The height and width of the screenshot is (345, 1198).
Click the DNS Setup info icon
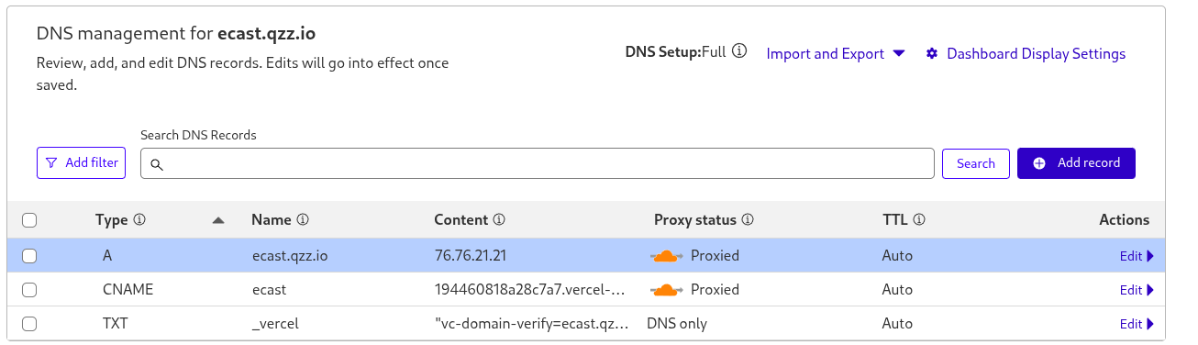(x=740, y=51)
